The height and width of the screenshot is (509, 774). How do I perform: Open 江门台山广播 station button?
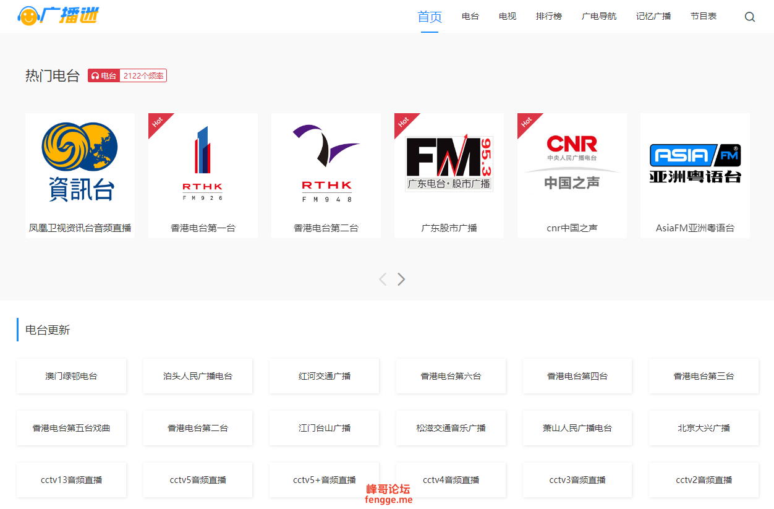[324, 428]
